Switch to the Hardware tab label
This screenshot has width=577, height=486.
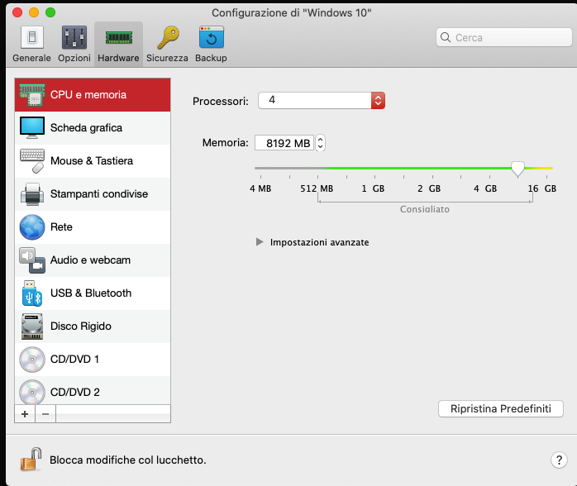118,58
